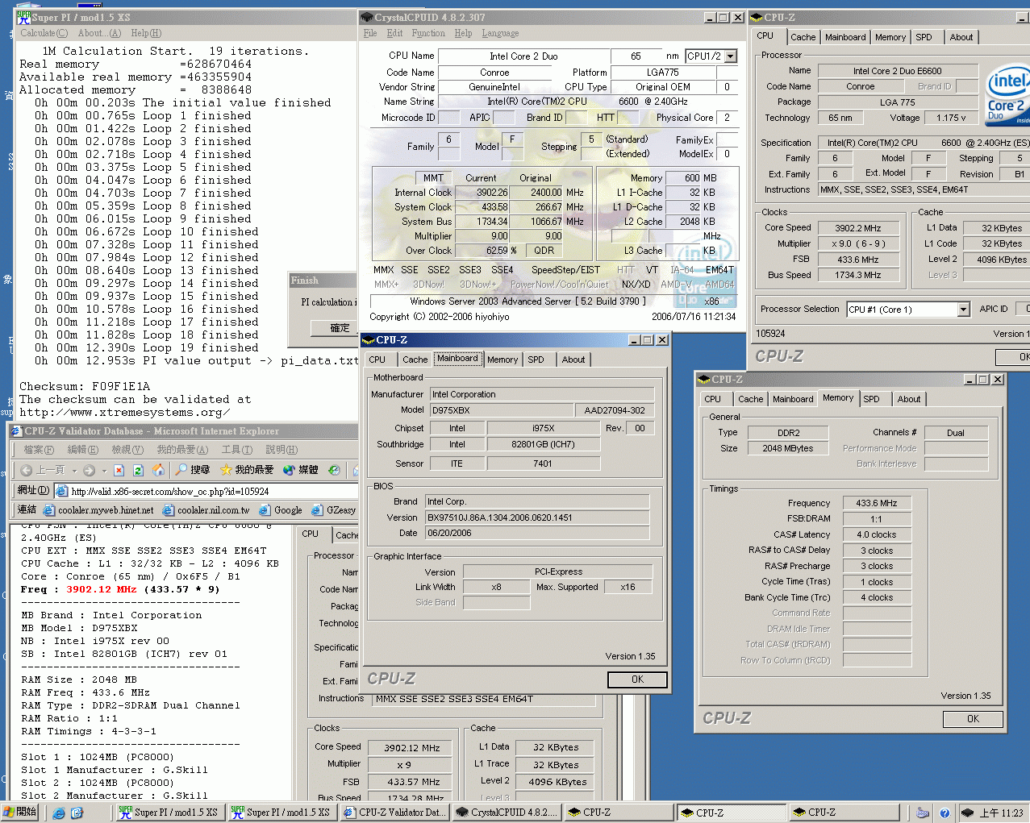The width and height of the screenshot is (1030, 823).
Task: Open Language menu in CrystalCPUID
Action: pyautogui.click(x=500, y=33)
